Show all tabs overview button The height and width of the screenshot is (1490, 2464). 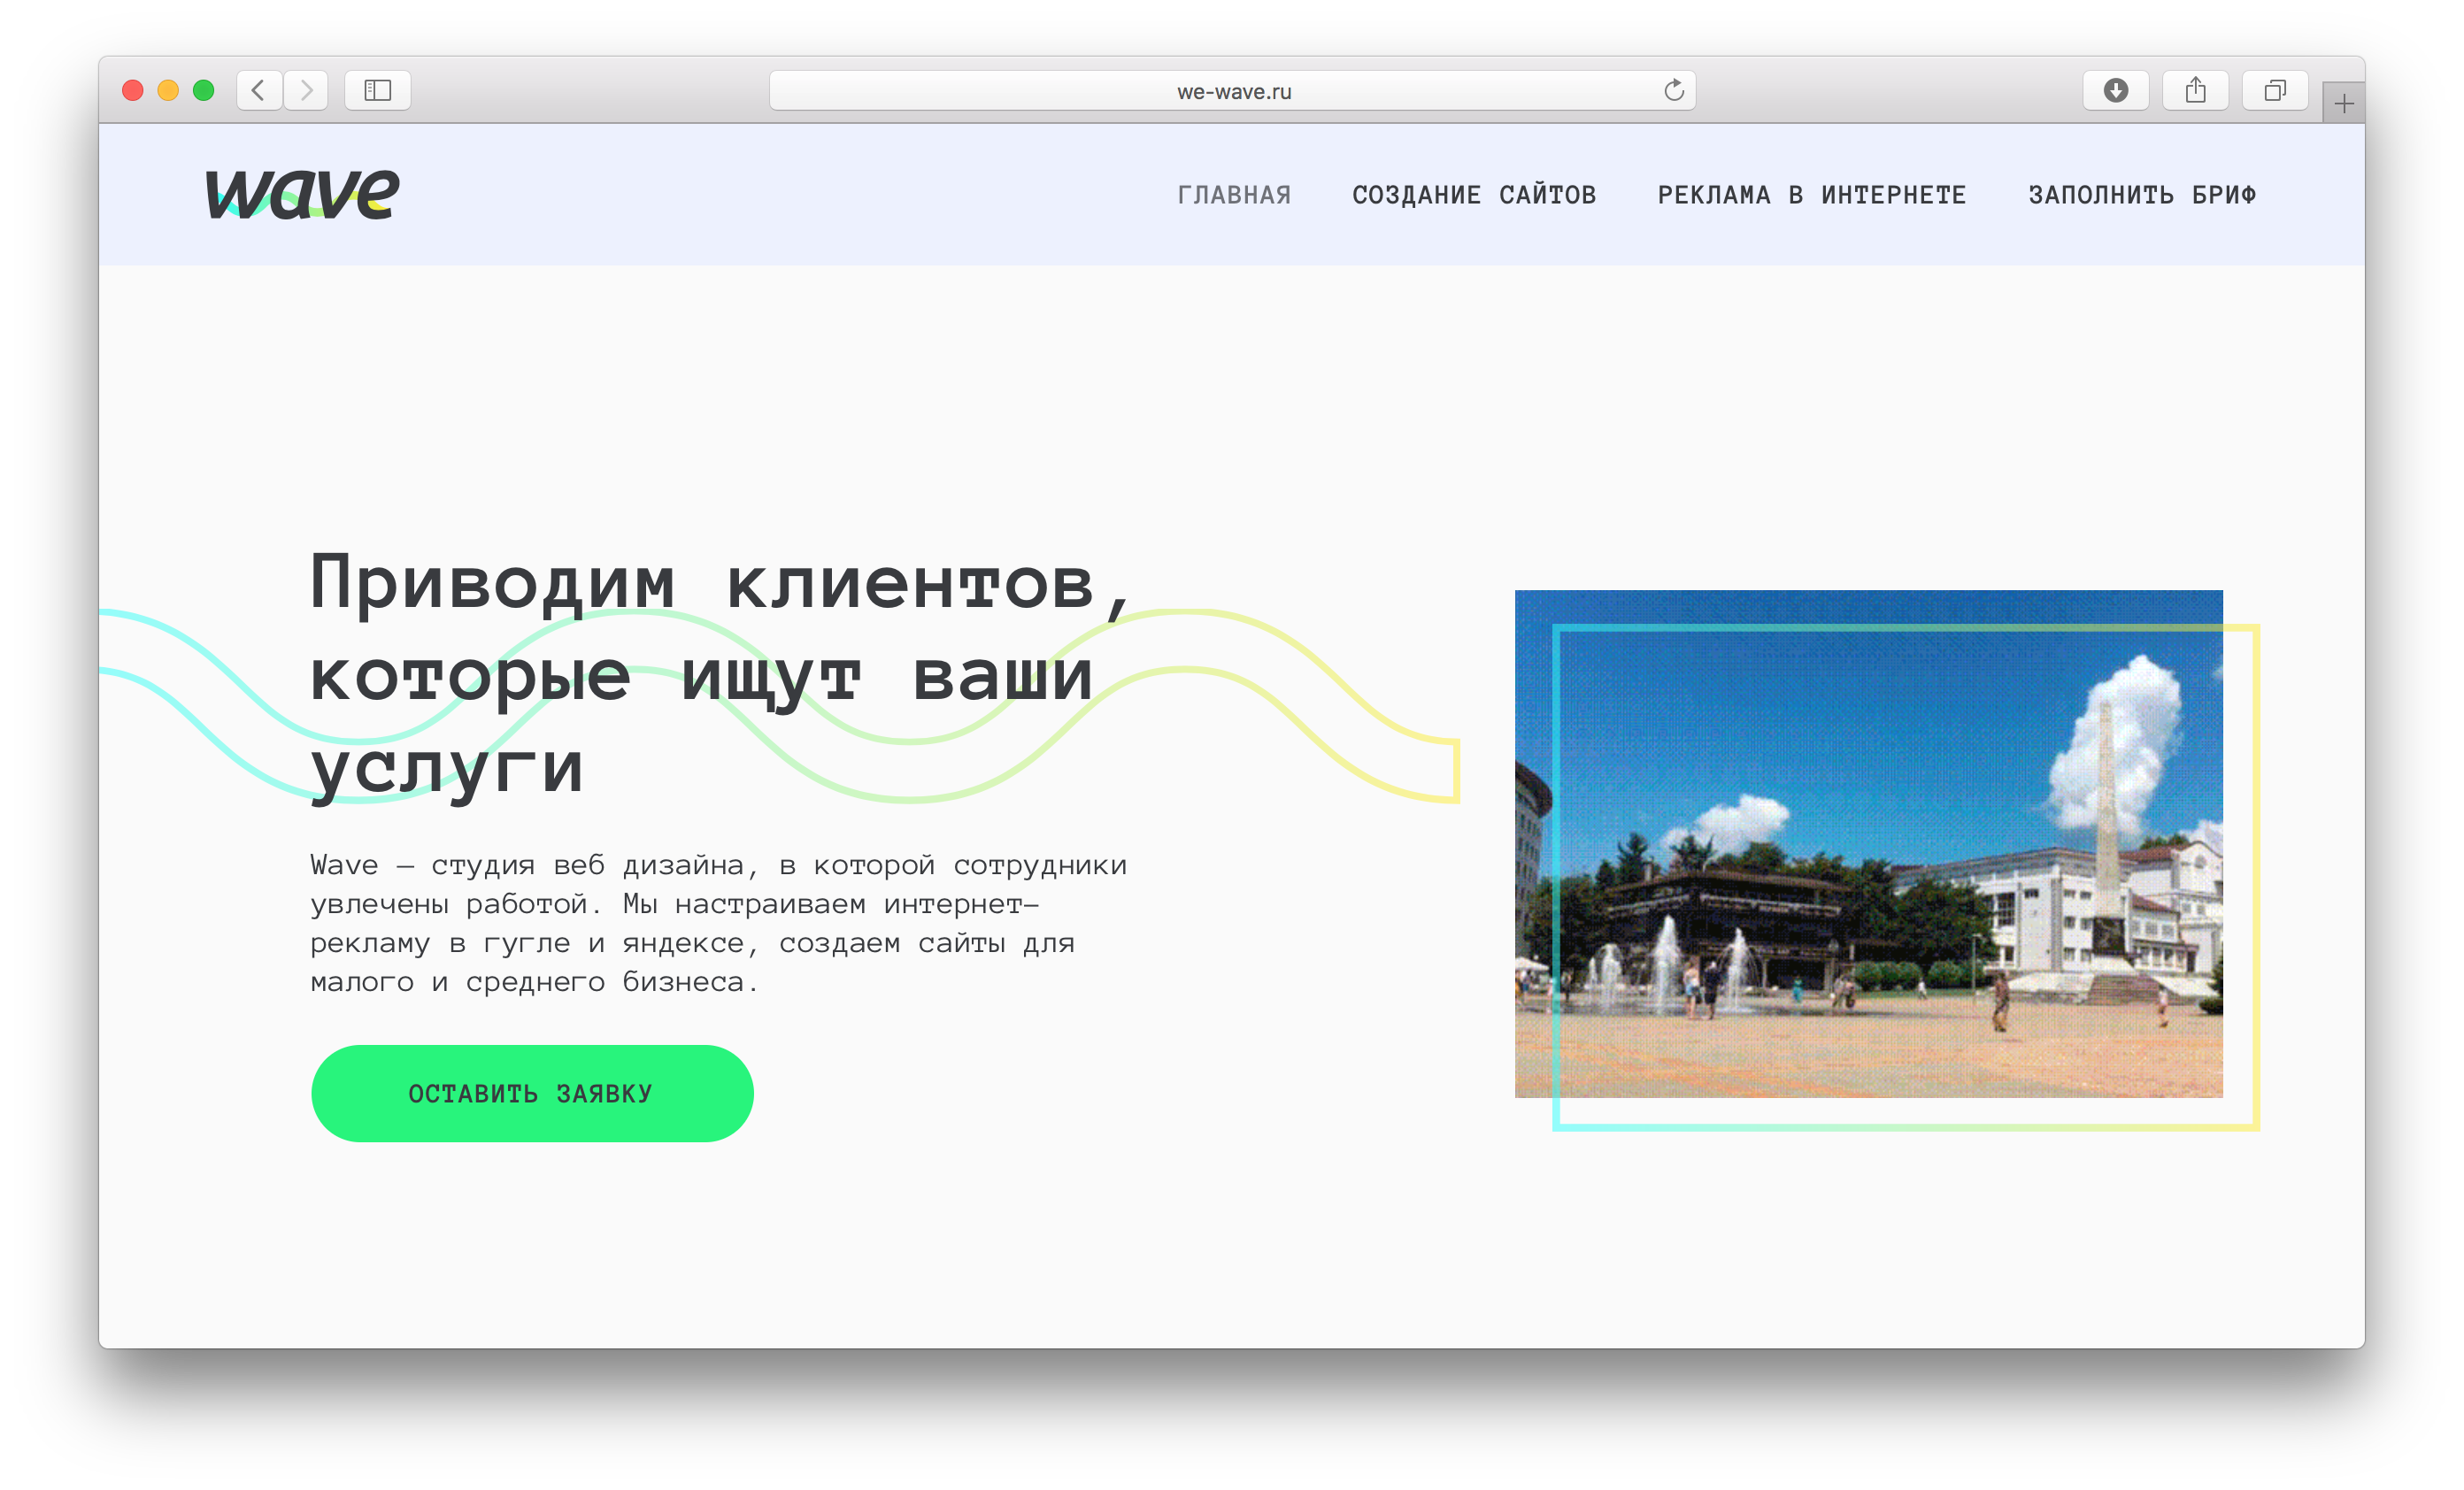2274,90
